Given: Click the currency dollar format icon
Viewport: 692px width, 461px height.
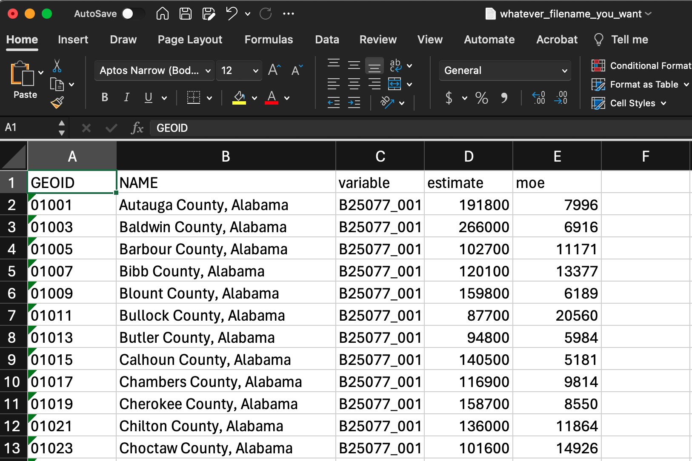Looking at the screenshot, I should click(449, 98).
